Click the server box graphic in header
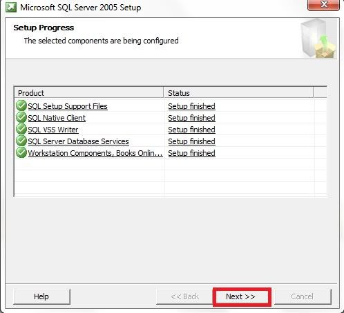This screenshot has width=344, height=313. pos(318,39)
